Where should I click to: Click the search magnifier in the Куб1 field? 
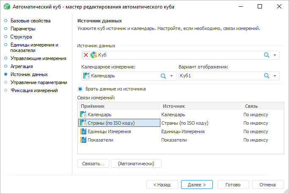pyautogui.click(x=267, y=76)
